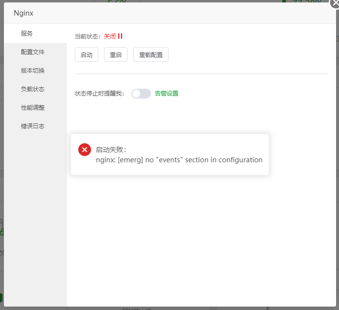Open the 告警设置 alert settings link
Image resolution: width=339 pixels, height=310 pixels.
coord(167,94)
